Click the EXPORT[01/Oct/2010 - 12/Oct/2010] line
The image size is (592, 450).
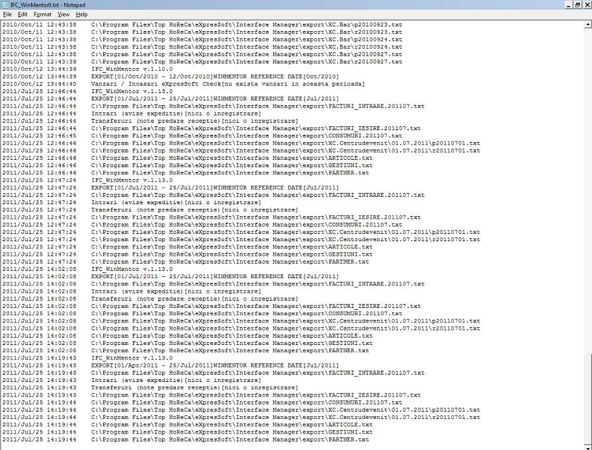pos(171,77)
